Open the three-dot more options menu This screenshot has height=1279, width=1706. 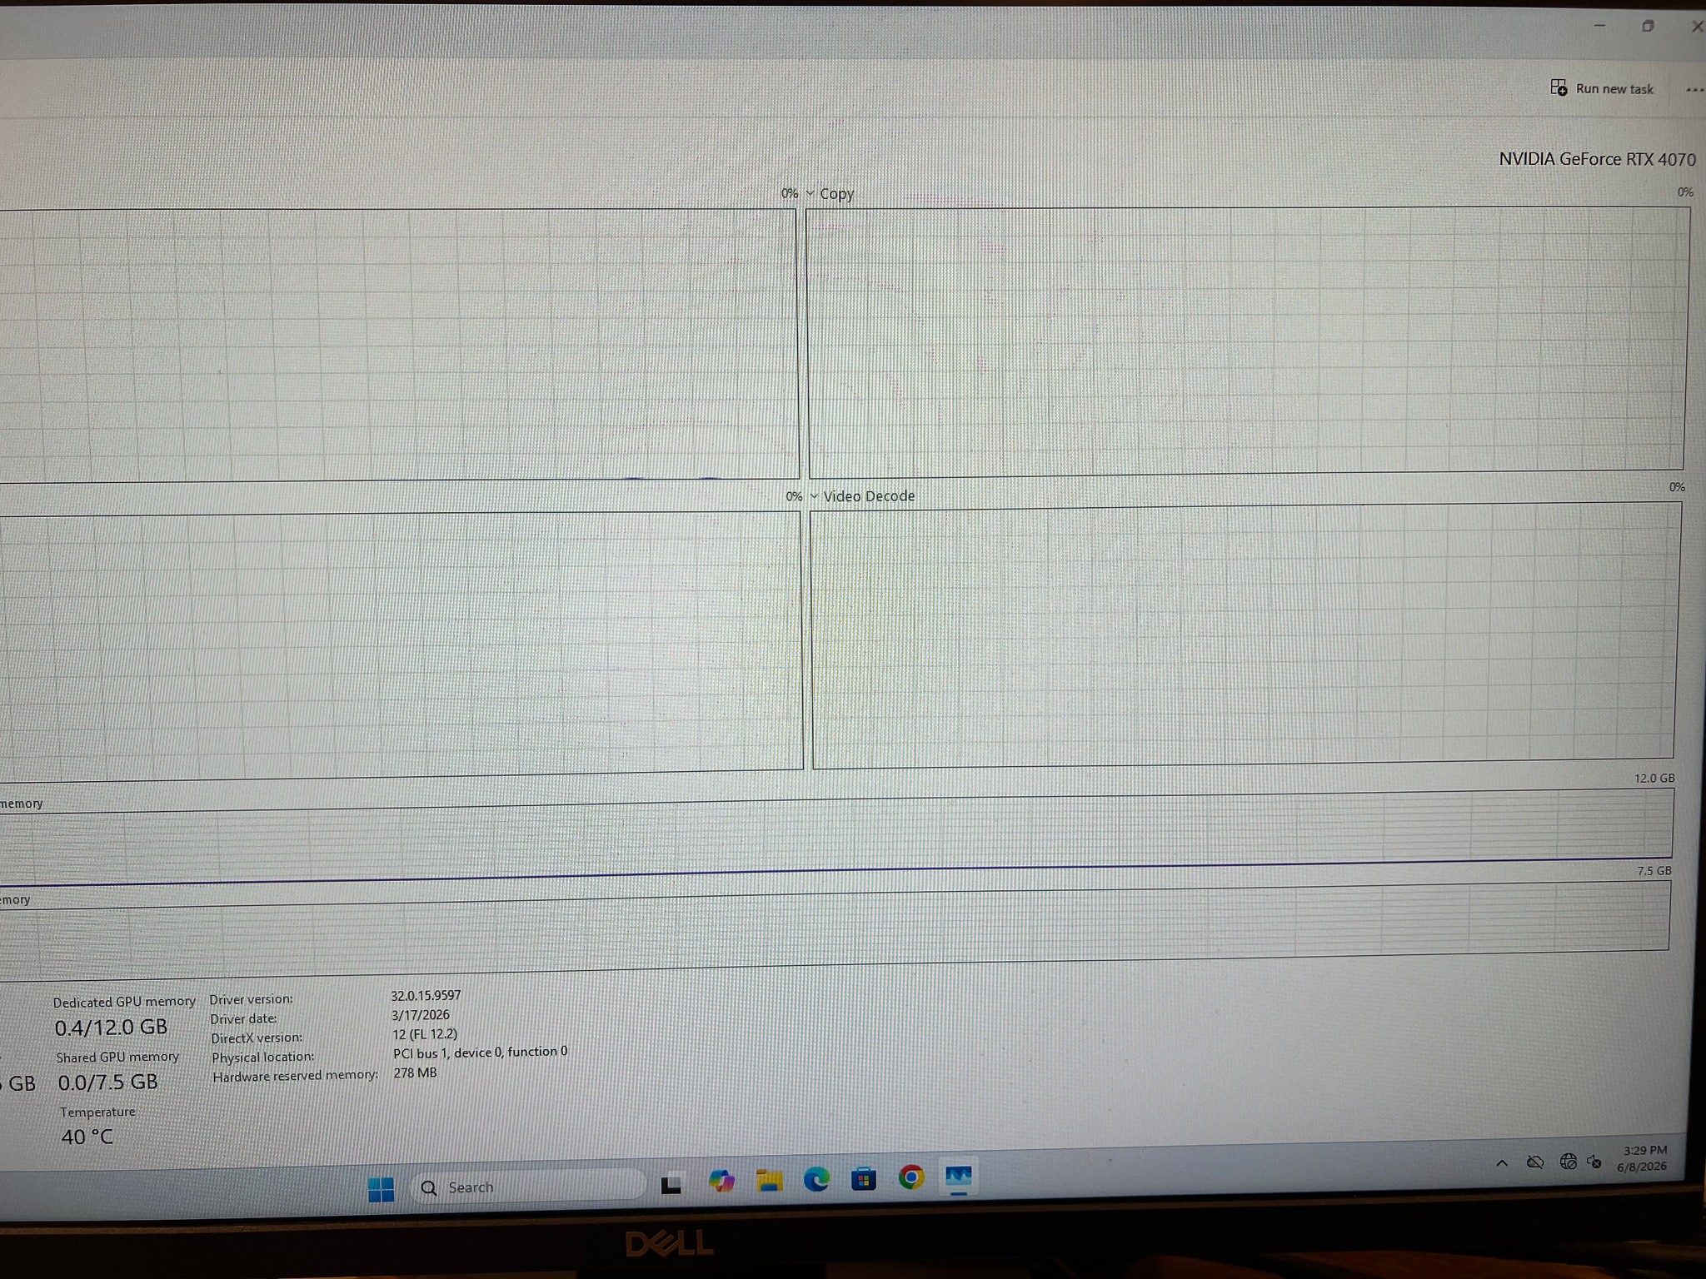(1695, 90)
